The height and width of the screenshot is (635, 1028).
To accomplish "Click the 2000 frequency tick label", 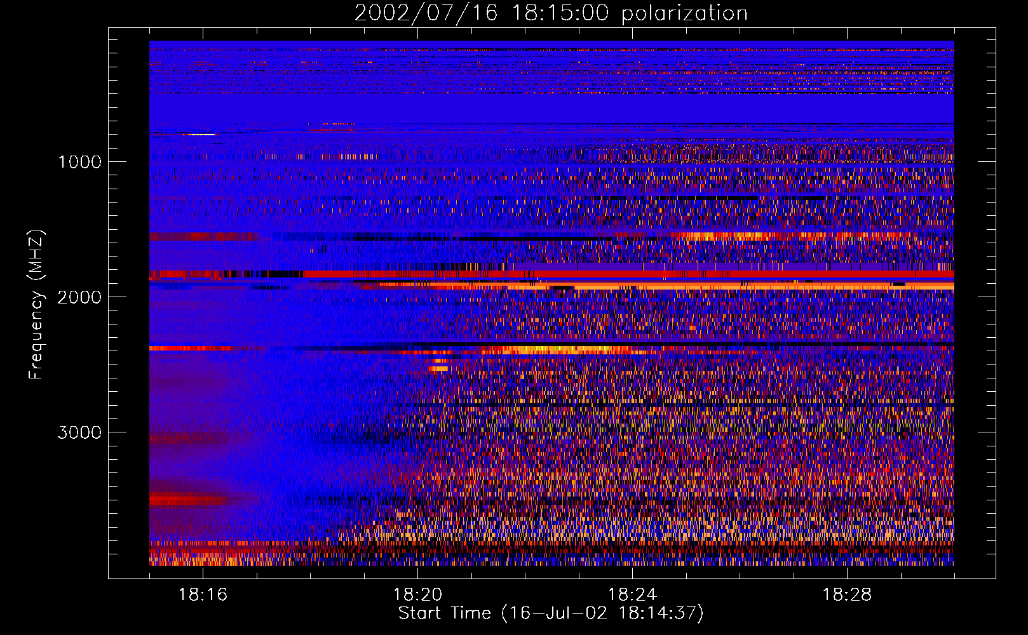I will point(79,297).
